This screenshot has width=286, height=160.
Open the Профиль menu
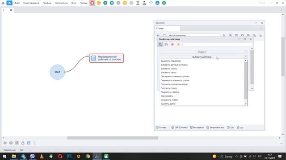pos(47,3)
